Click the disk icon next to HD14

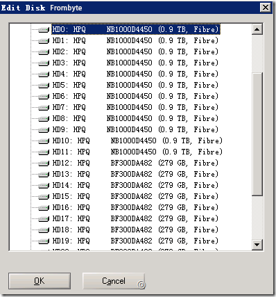point(44,185)
